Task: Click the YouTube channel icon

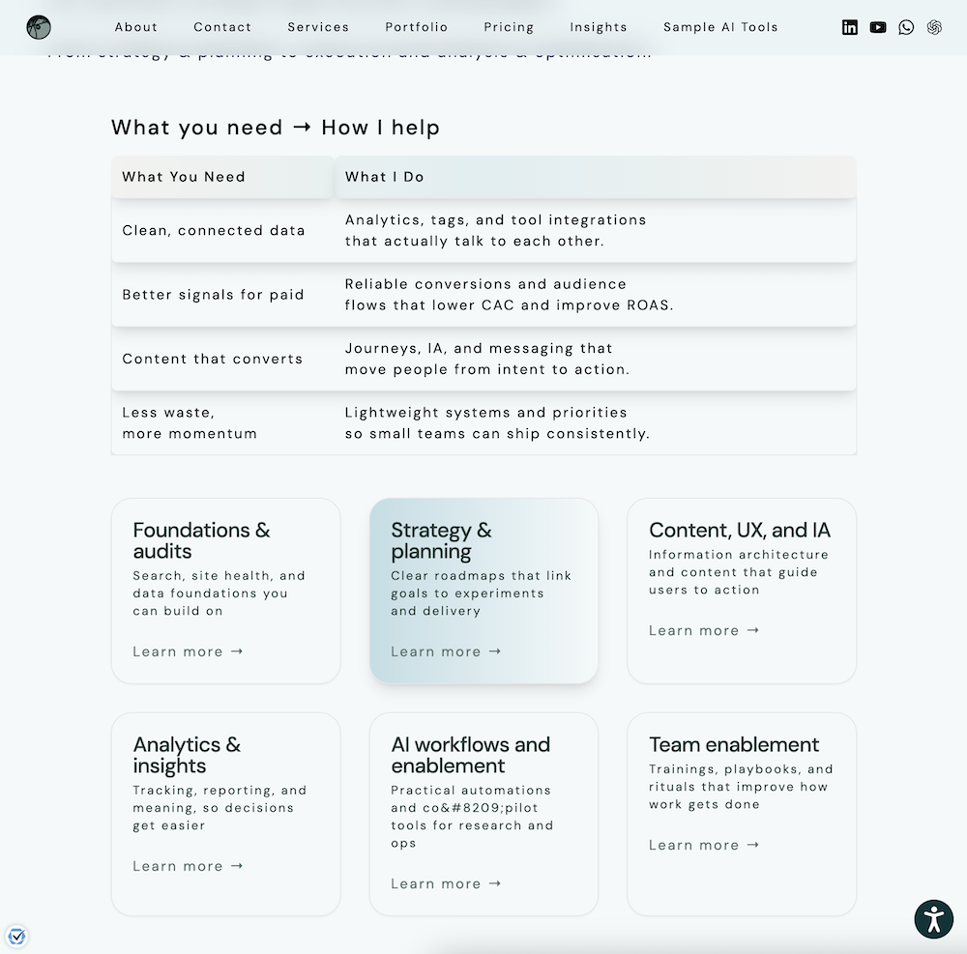Action: (x=877, y=27)
